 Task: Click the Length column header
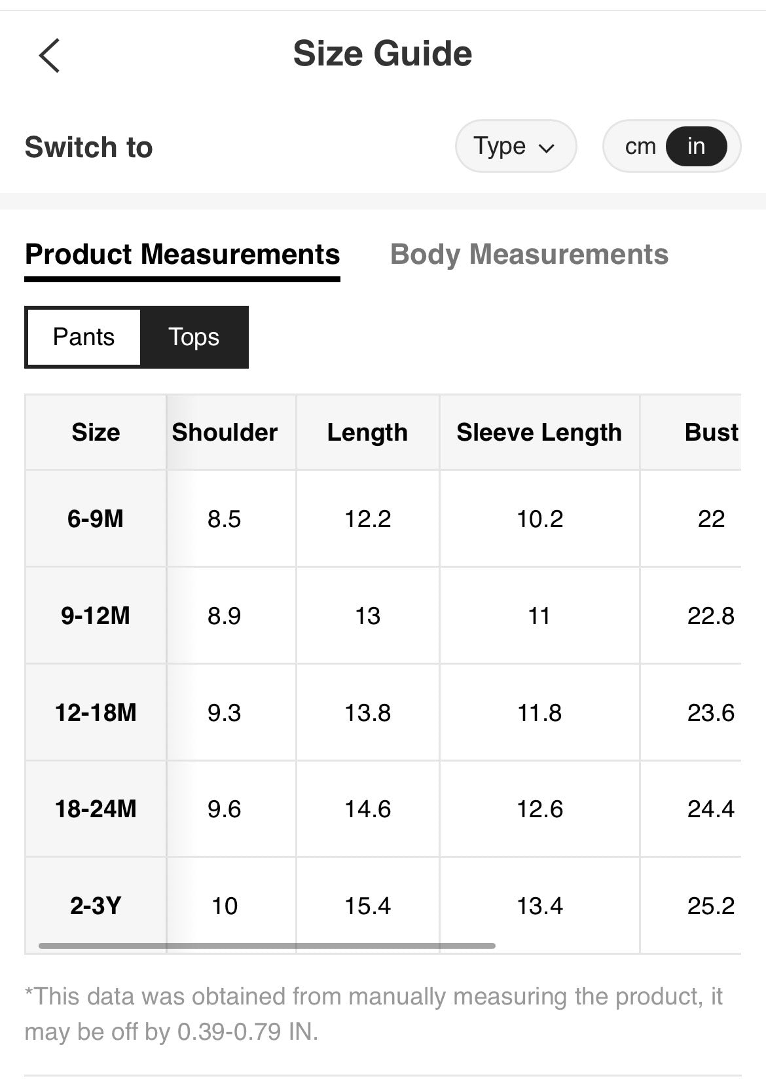(367, 432)
